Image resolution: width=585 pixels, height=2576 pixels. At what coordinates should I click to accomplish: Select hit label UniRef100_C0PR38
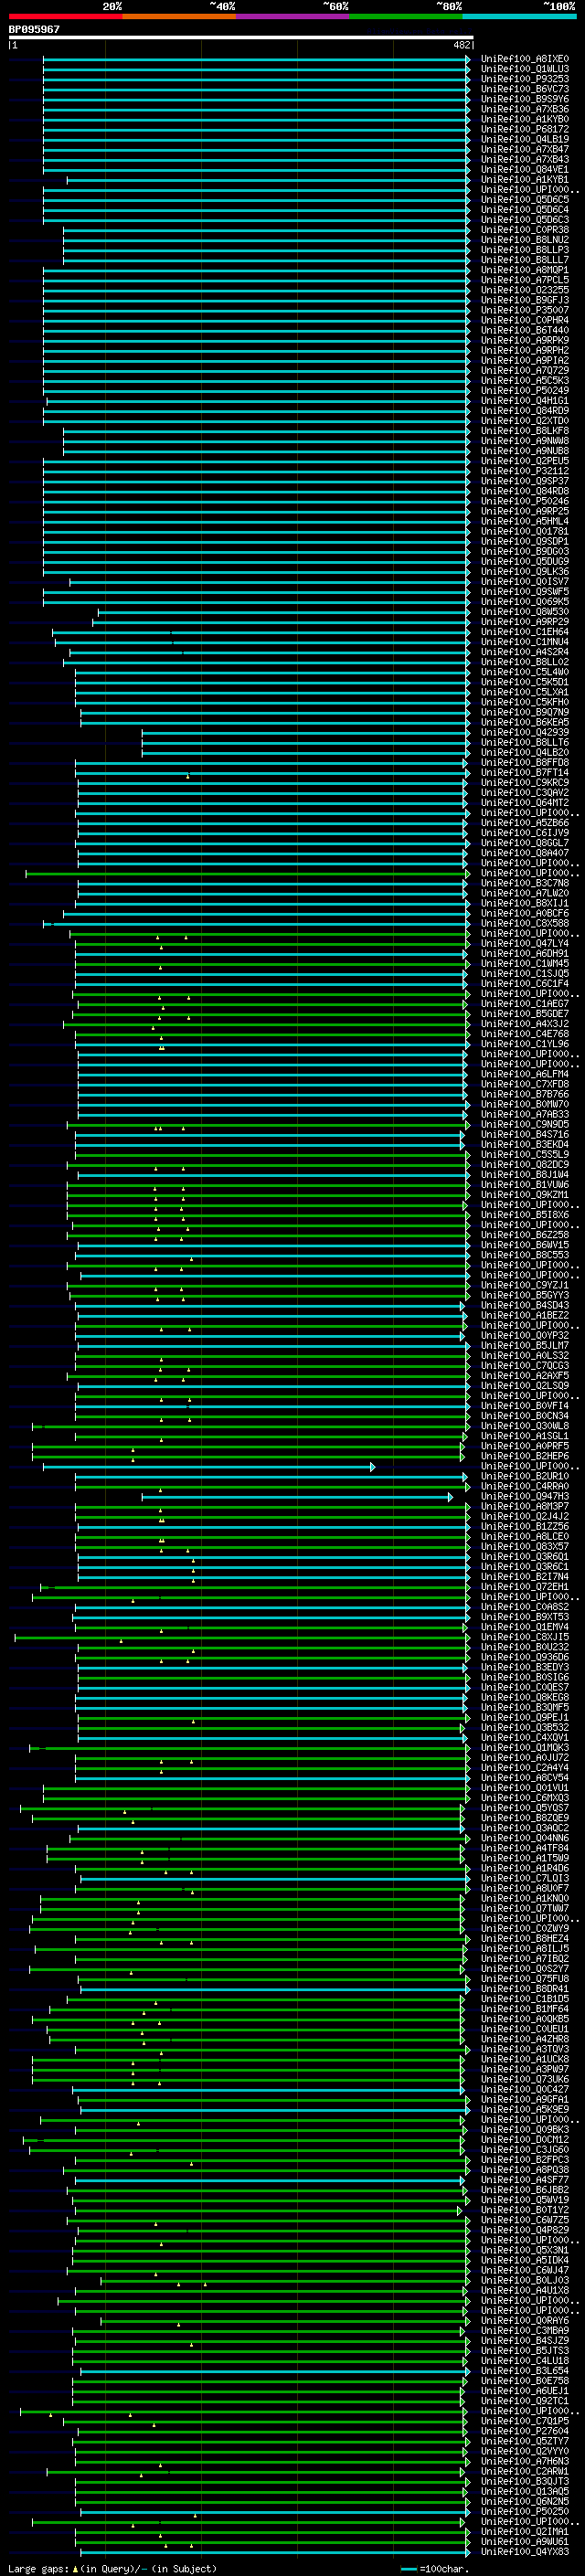point(524,230)
